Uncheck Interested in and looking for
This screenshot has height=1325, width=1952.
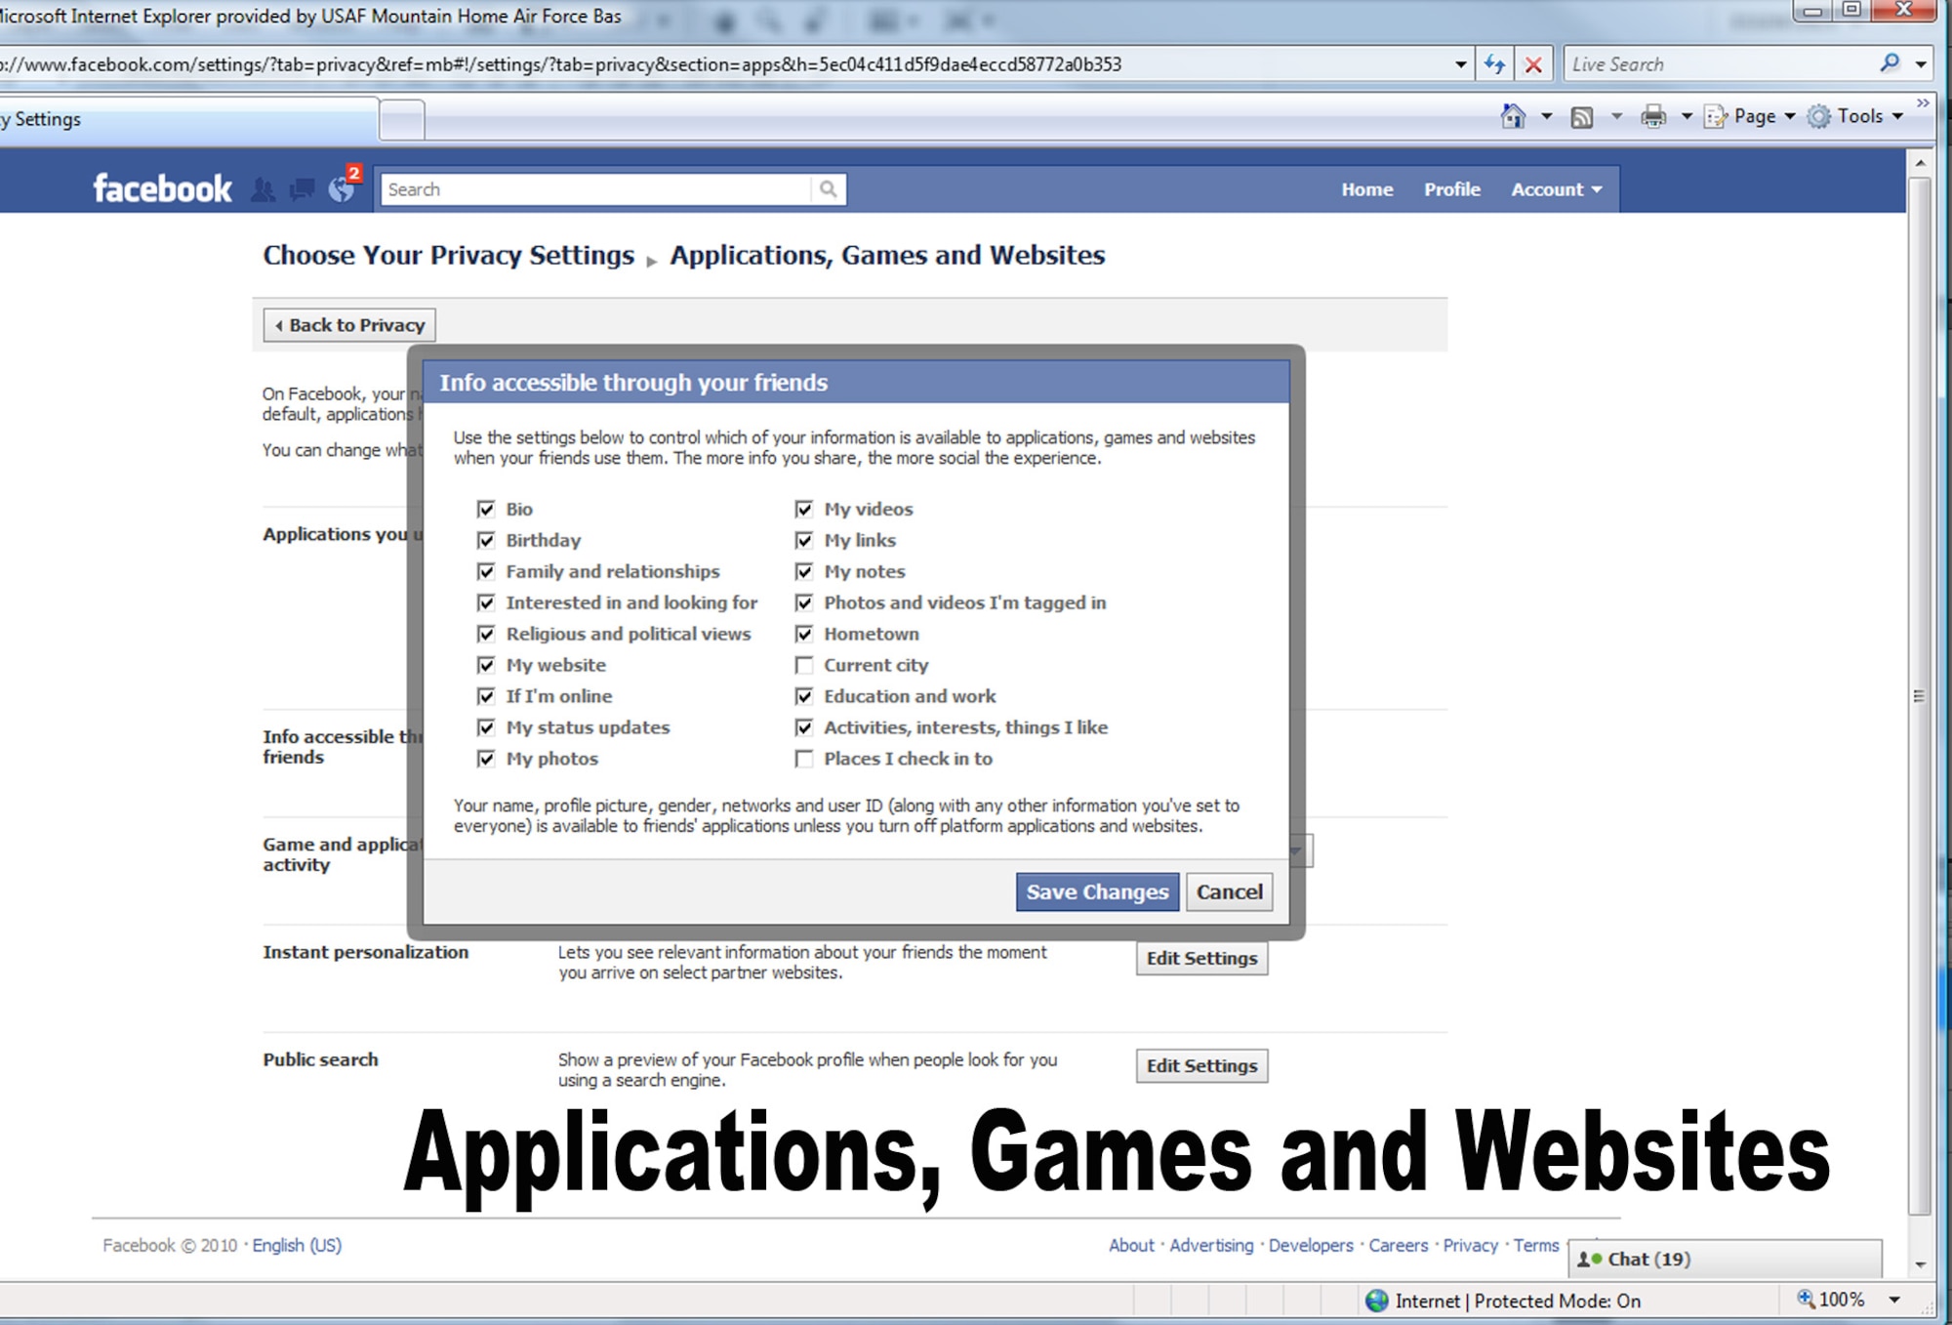coord(486,602)
